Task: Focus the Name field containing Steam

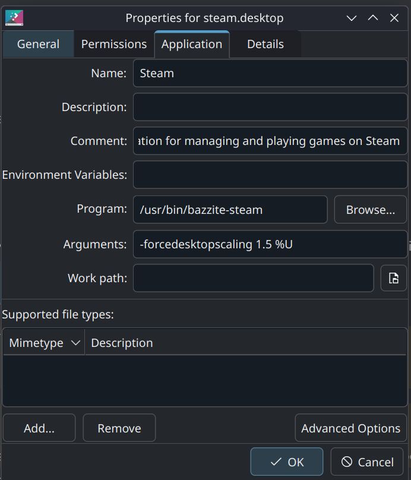Action: tap(270, 74)
